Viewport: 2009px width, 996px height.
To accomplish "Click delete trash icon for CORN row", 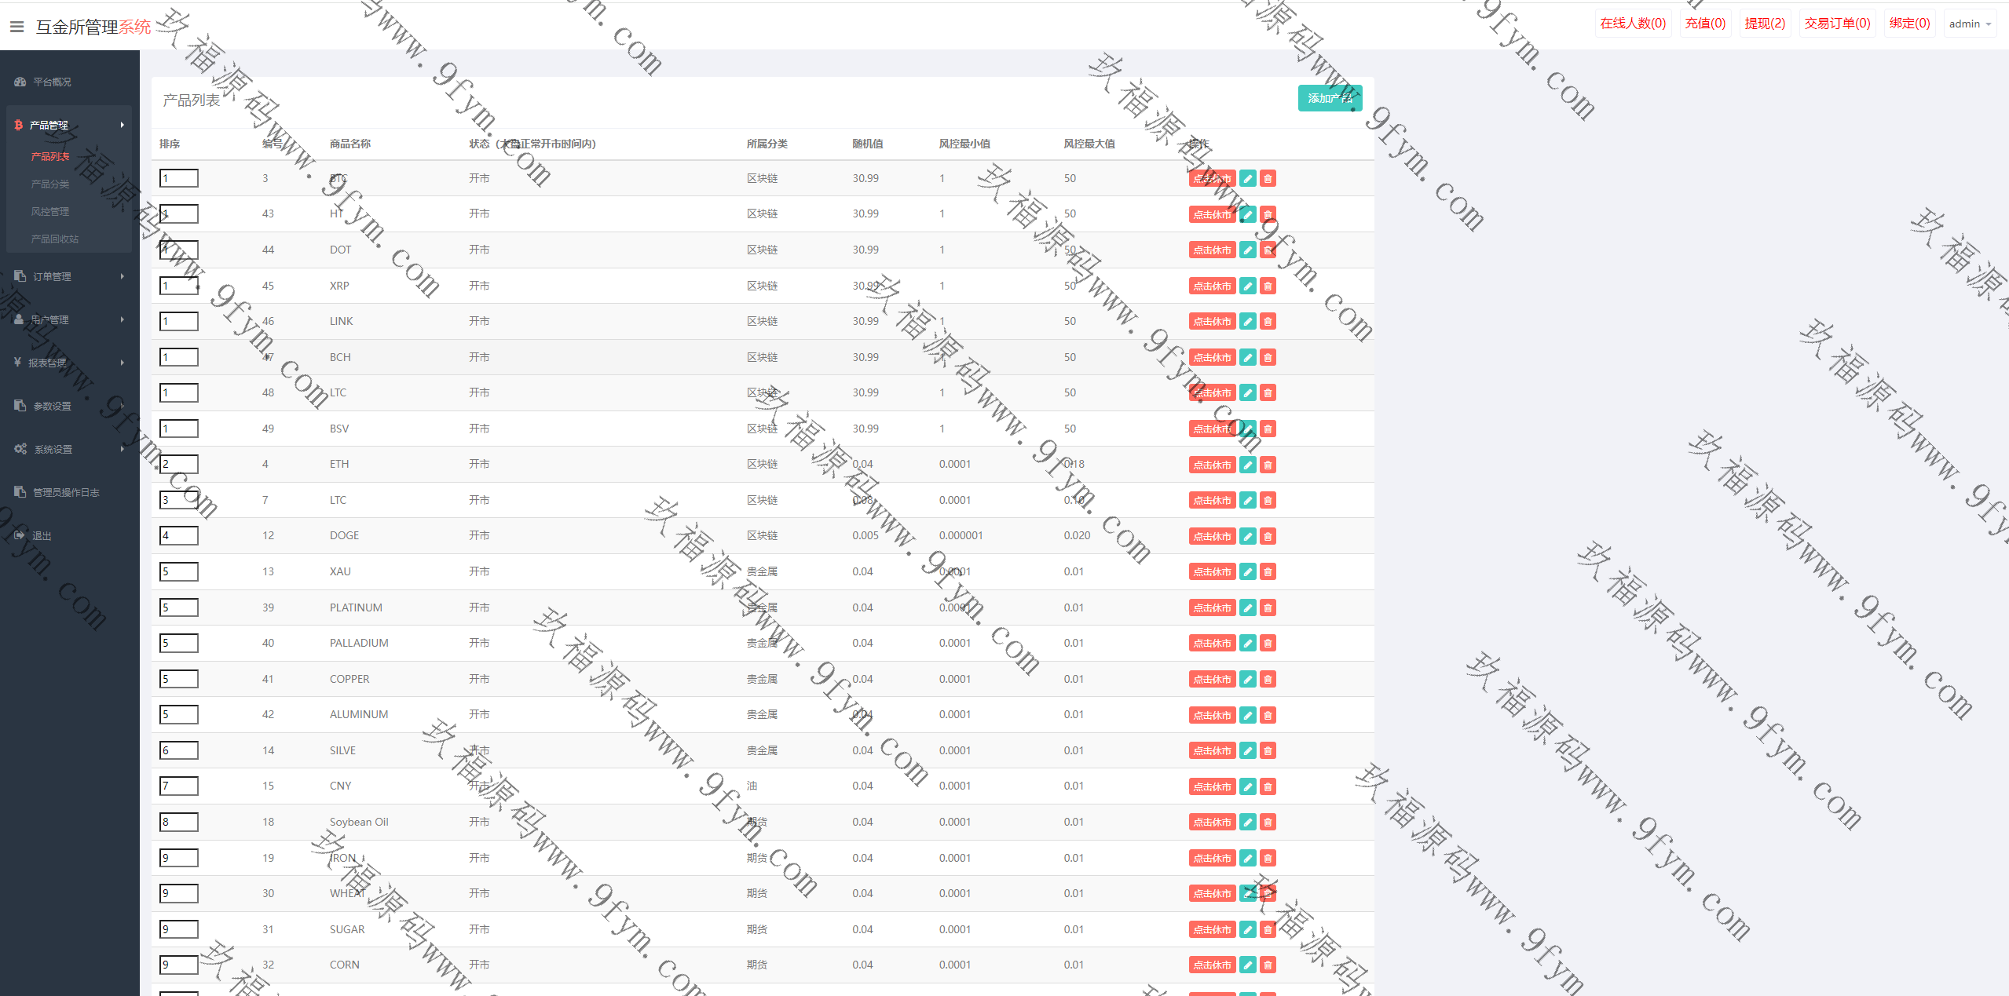I will point(1268,965).
